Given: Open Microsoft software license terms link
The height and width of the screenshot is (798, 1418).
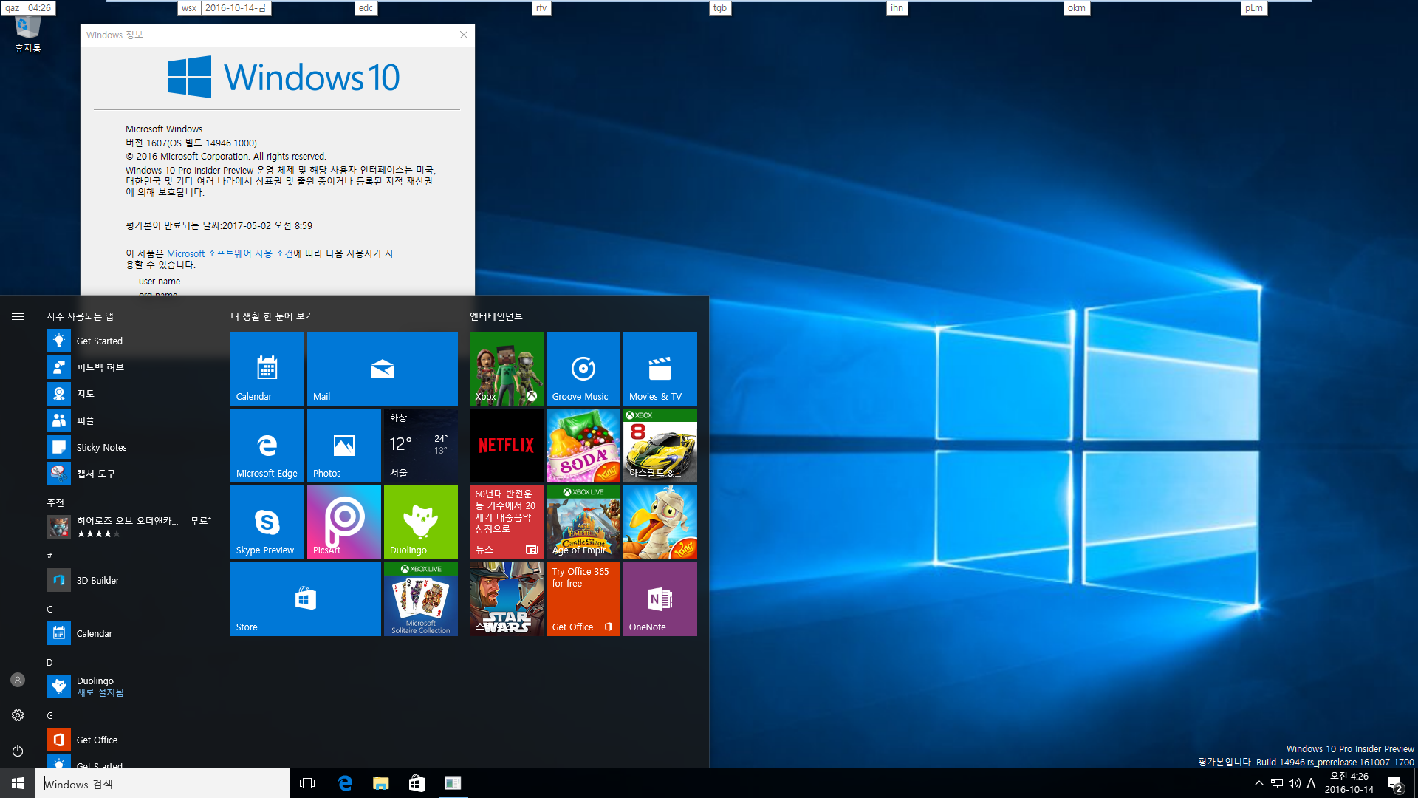Looking at the screenshot, I should [230, 253].
